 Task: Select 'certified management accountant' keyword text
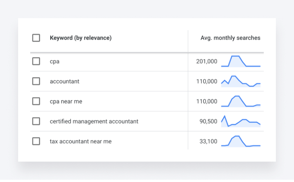click(94, 122)
